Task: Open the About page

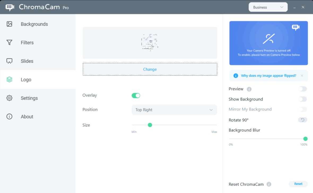Action: (38, 116)
